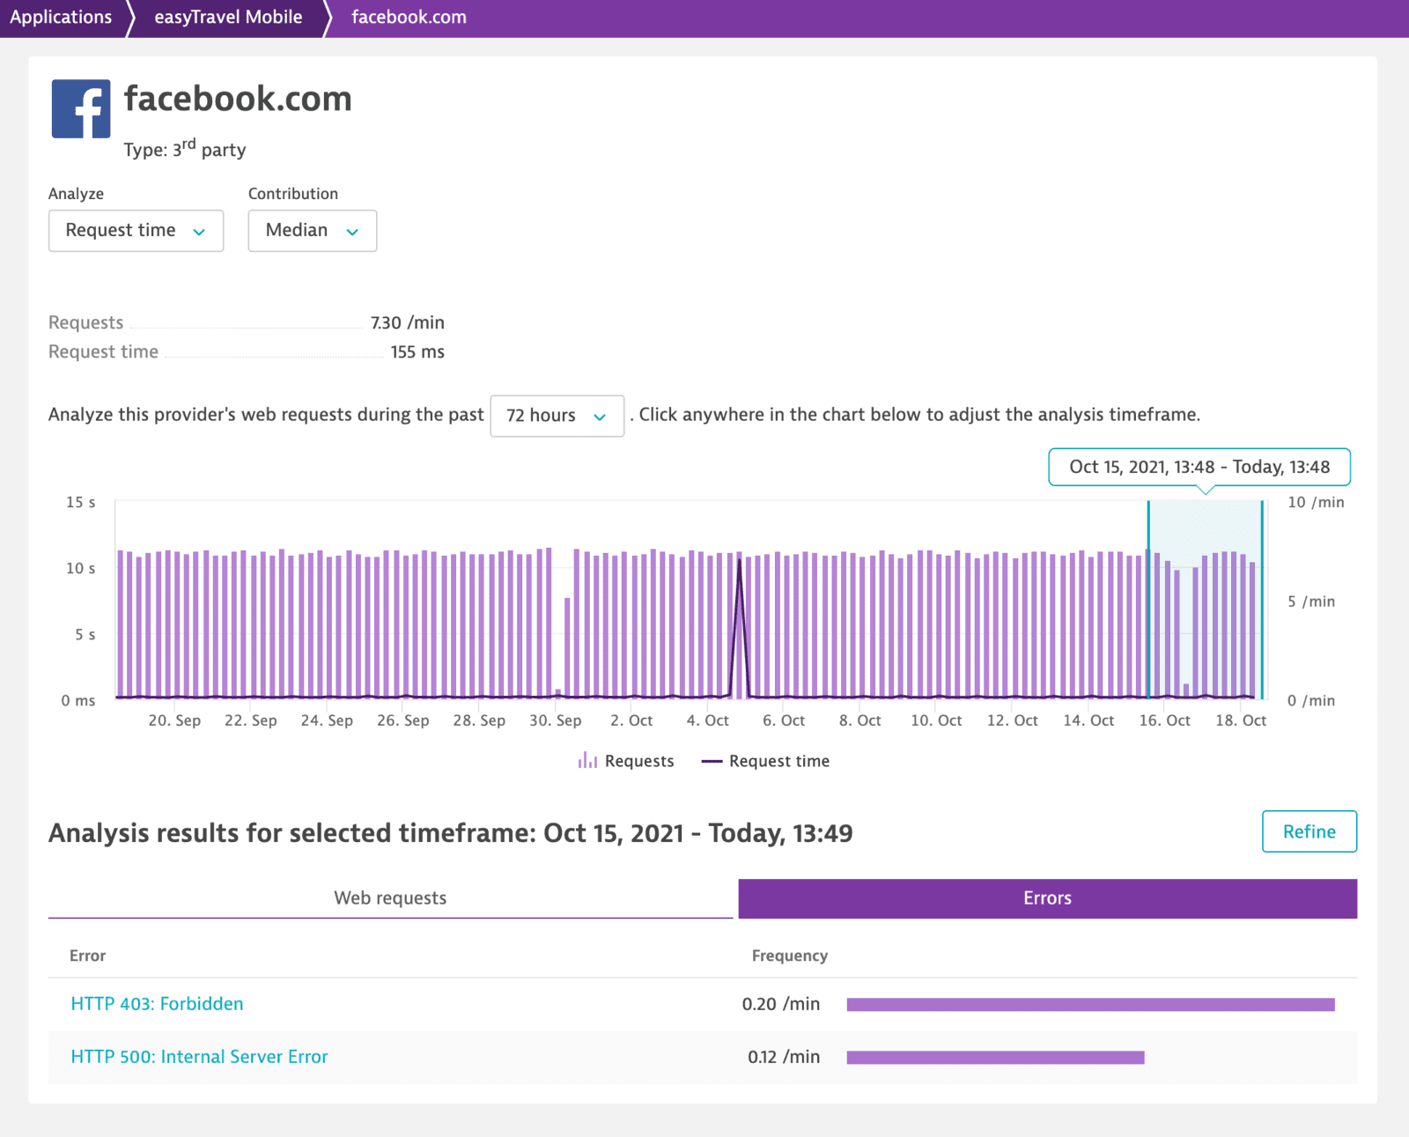Click the Refine button
The width and height of the screenshot is (1409, 1137).
pyautogui.click(x=1309, y=831)
